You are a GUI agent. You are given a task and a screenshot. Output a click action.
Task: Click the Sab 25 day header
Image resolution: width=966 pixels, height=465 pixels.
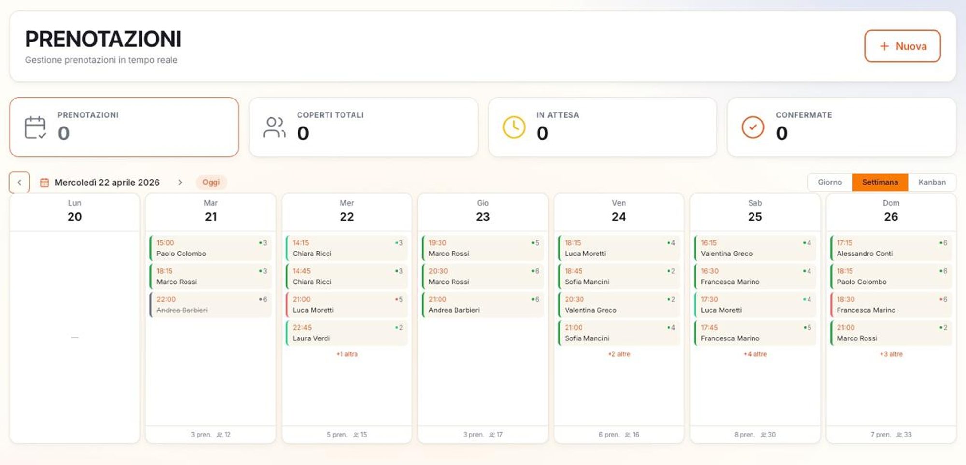pyautogui.click(x=755, y=211)
